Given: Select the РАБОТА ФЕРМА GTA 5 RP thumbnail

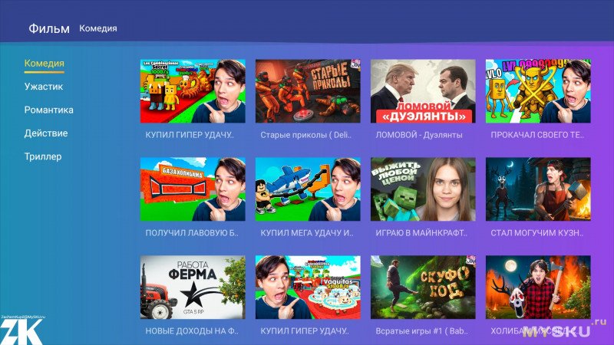Looking at the screenshot, I should pyautogui.click(x=193, y=287).
